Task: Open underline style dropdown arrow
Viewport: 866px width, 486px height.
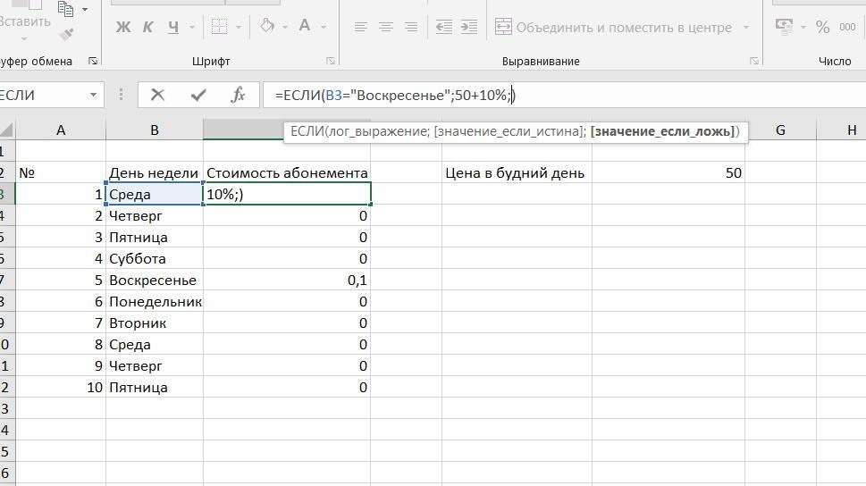Action: tap(191, 27)
